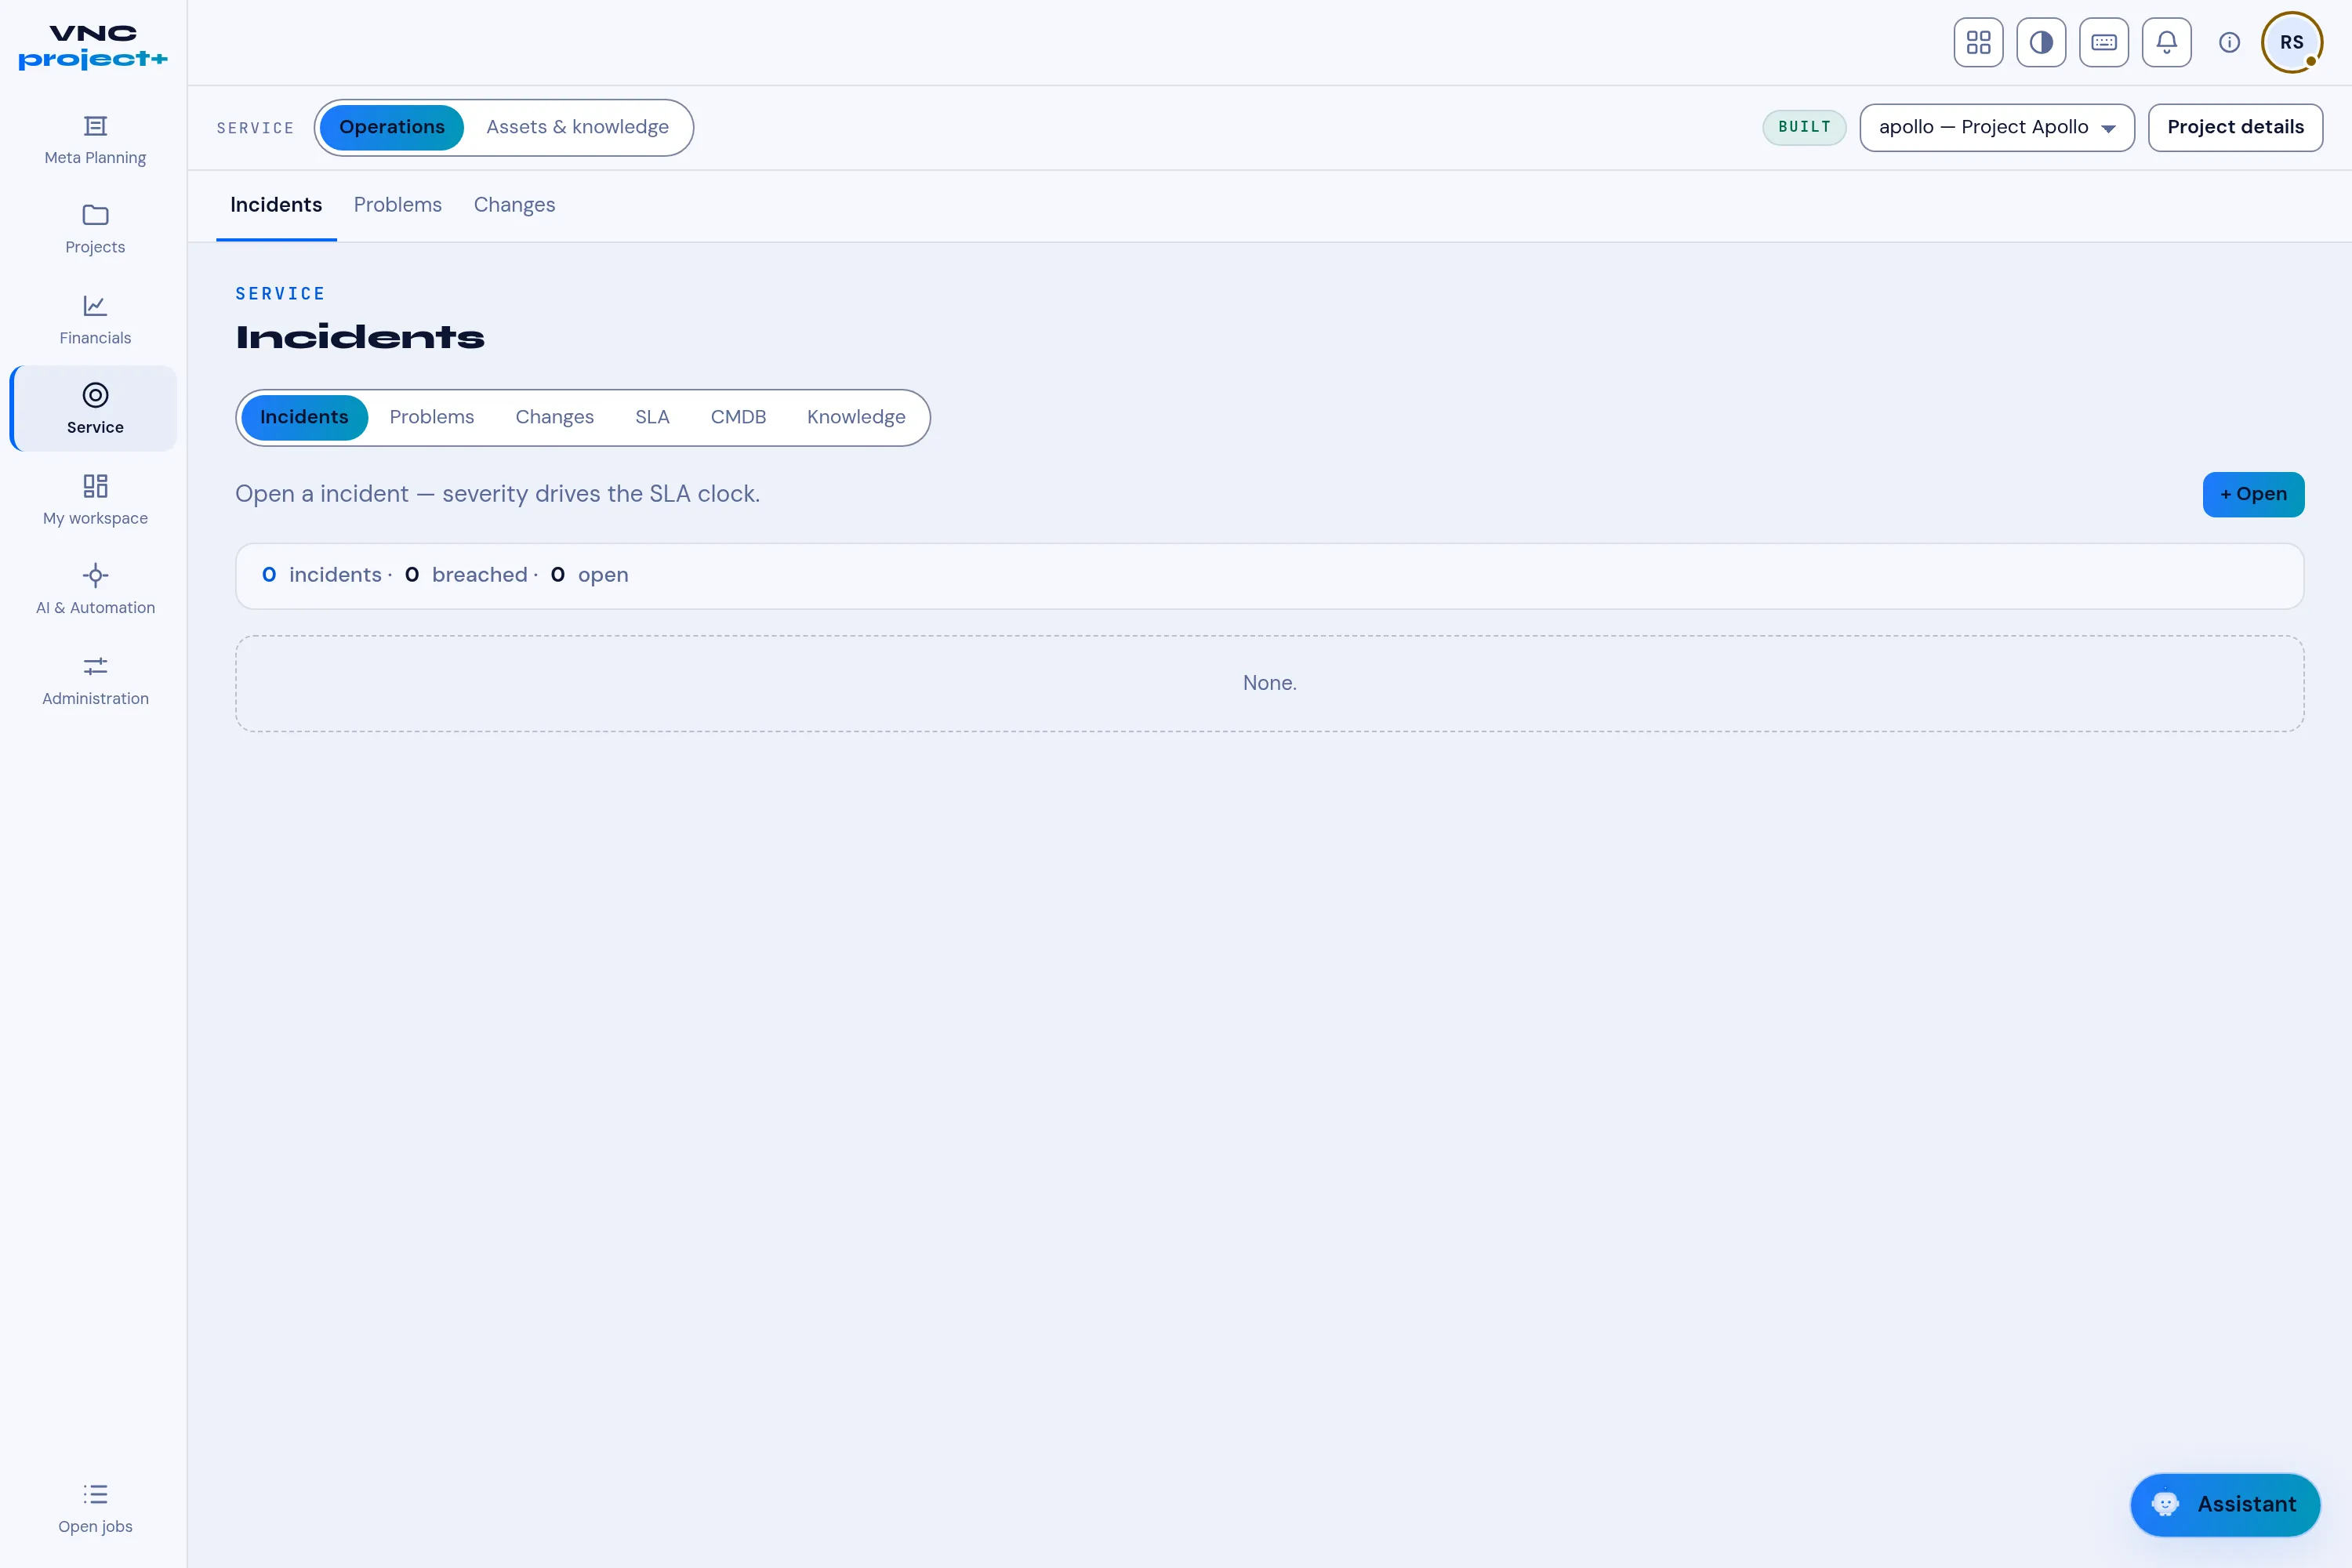Click the + Open incident button
This screenshot has height=1568, width=2352.
(2253, 494)
